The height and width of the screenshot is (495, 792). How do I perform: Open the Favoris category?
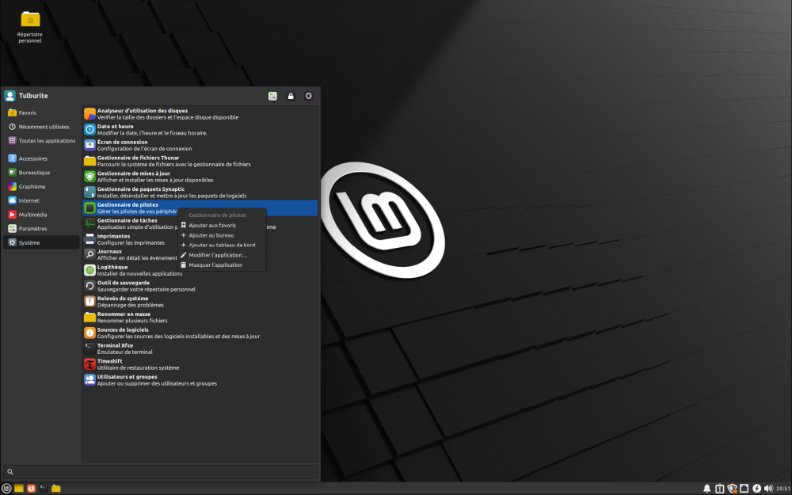coord(27,112)
